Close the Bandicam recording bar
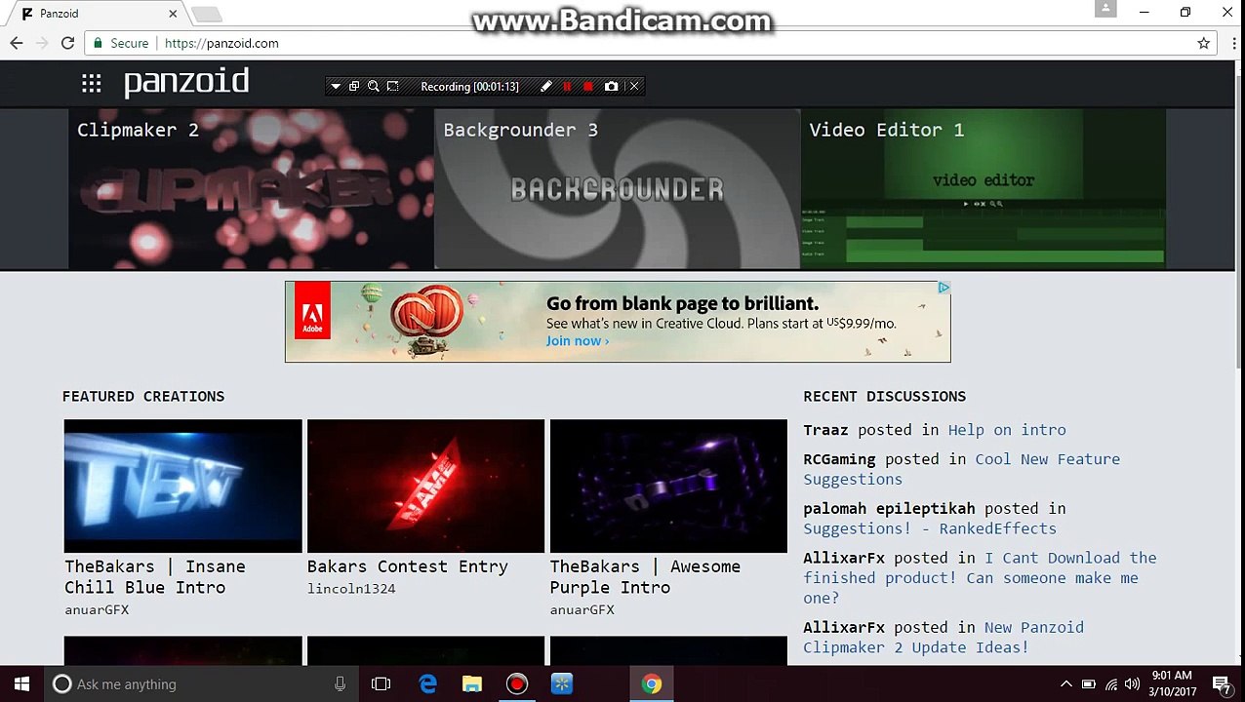 [x=634, y=87]
